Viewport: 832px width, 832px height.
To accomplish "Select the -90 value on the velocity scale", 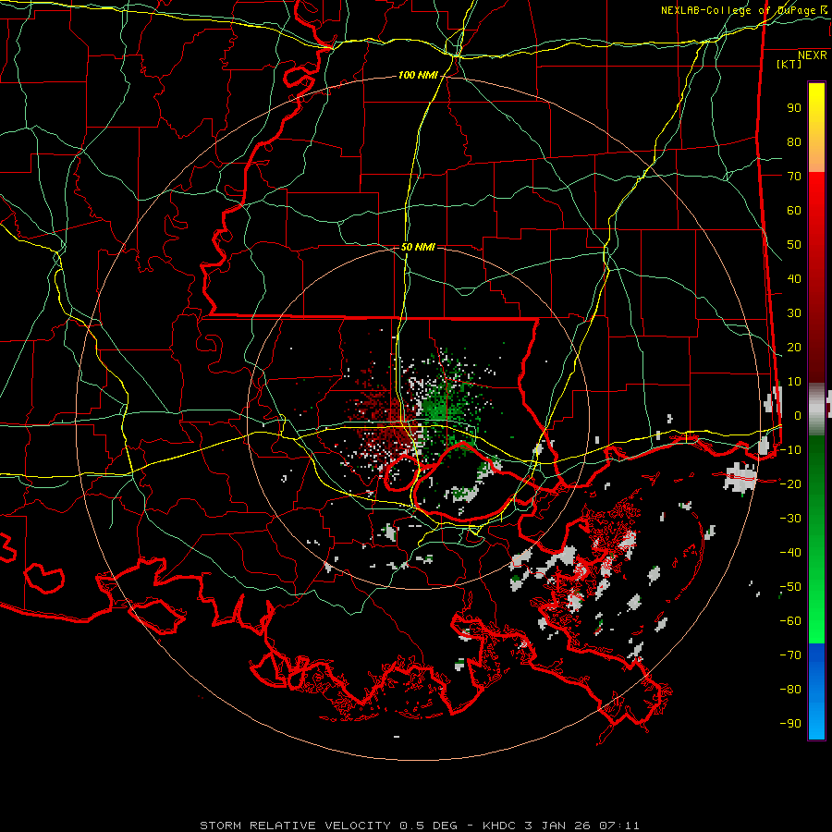I will [790, 724].
